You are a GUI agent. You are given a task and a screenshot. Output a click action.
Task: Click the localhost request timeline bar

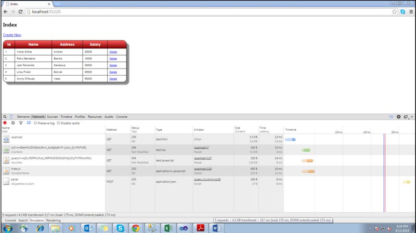[290, 140]
